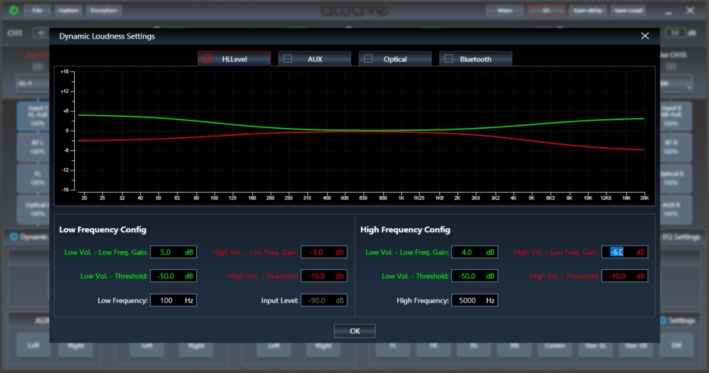Select the SW output channel button
Screen dimensions: 709x373
click(677, 346)
